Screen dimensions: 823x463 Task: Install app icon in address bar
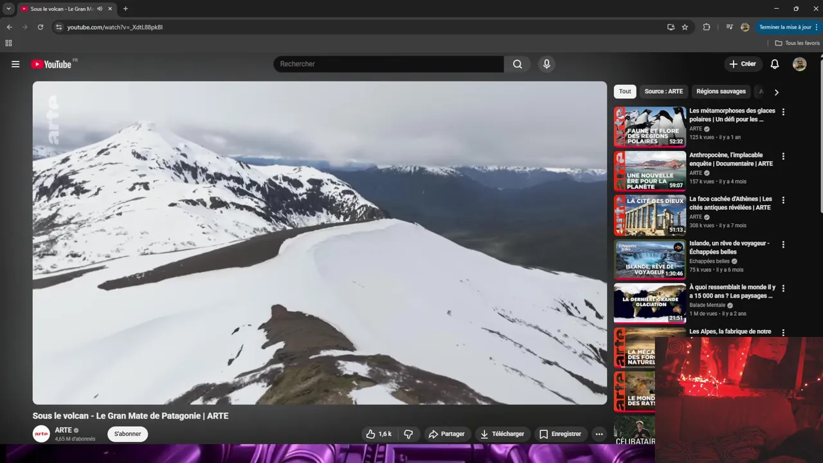(671, 27)
